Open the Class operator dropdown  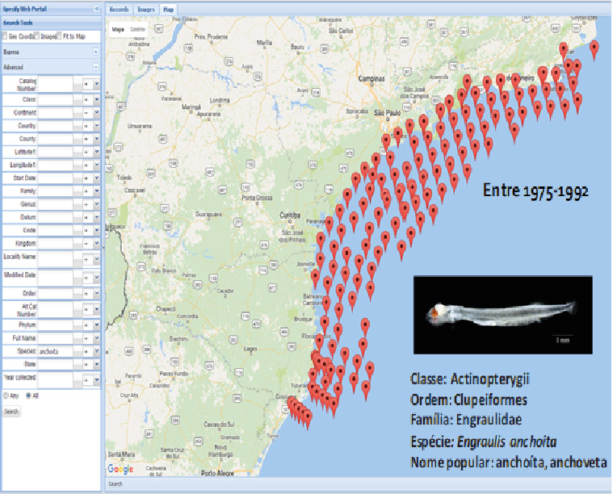point(97,99)
